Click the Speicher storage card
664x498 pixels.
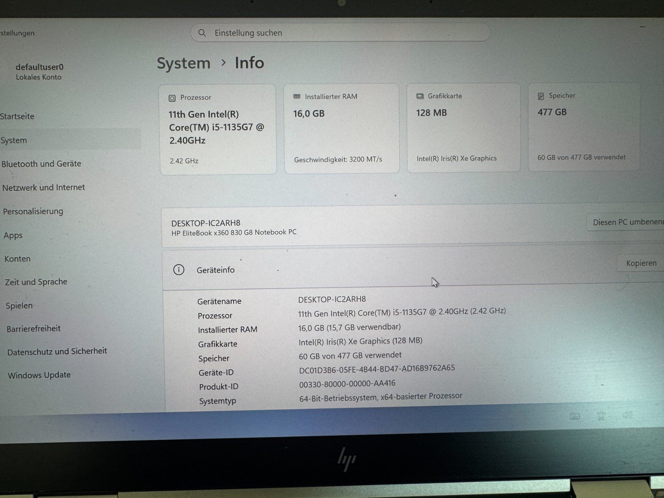[584, 127]
